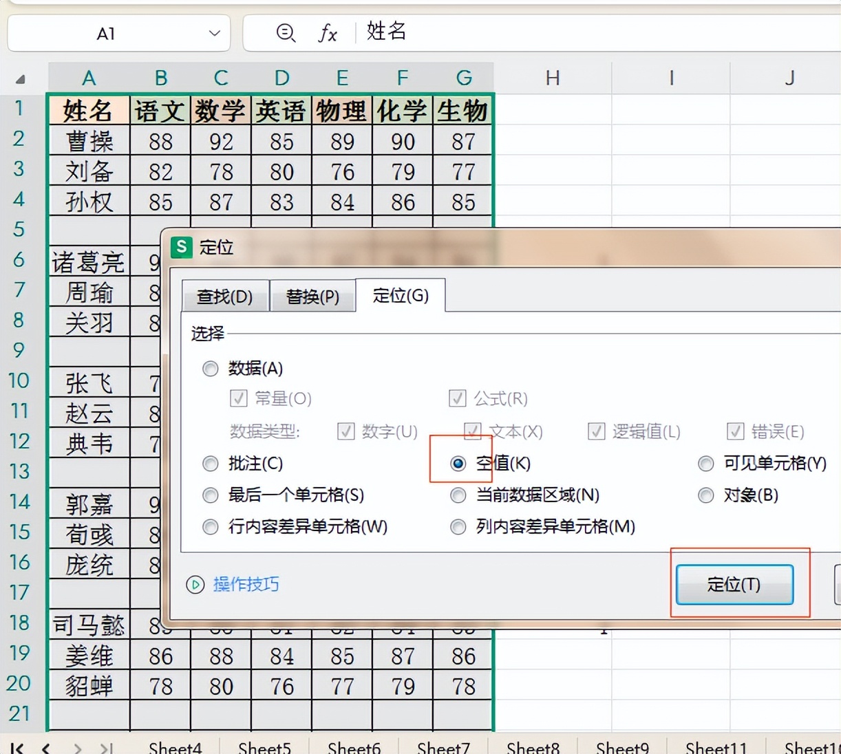Viewport: 841px width, 754px height.
Task: Click 孙权's 化学 score 86
Action: pyautogui.click(x=403, y=201)
